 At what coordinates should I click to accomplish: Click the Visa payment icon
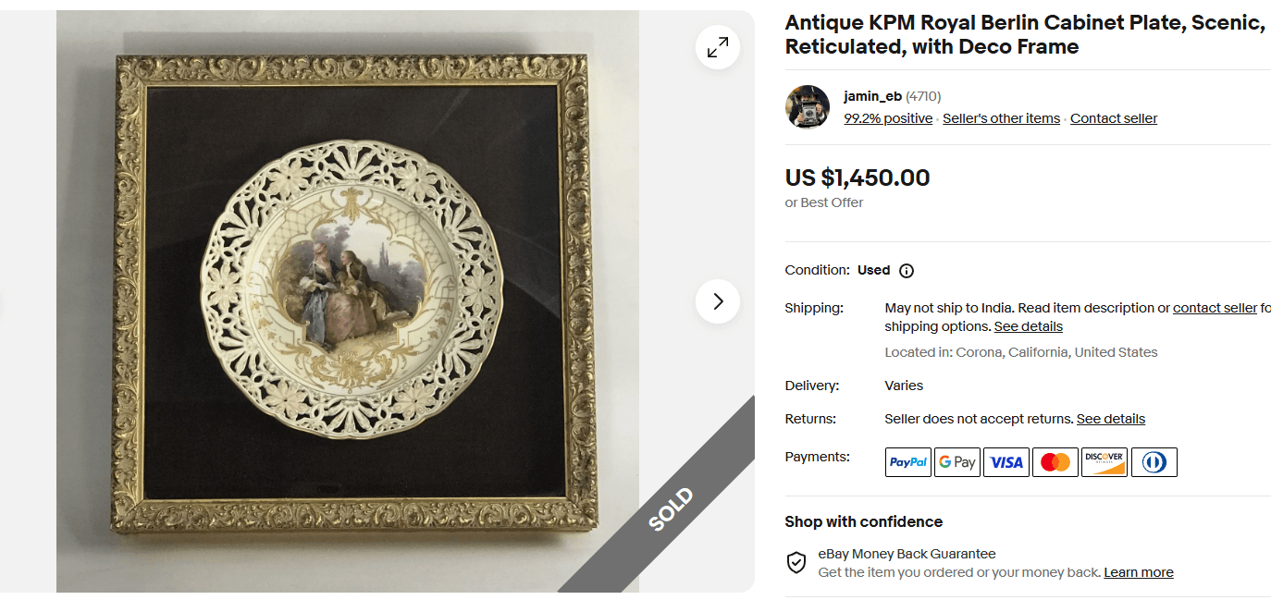pyautogui.click(x=1006, y=461)
